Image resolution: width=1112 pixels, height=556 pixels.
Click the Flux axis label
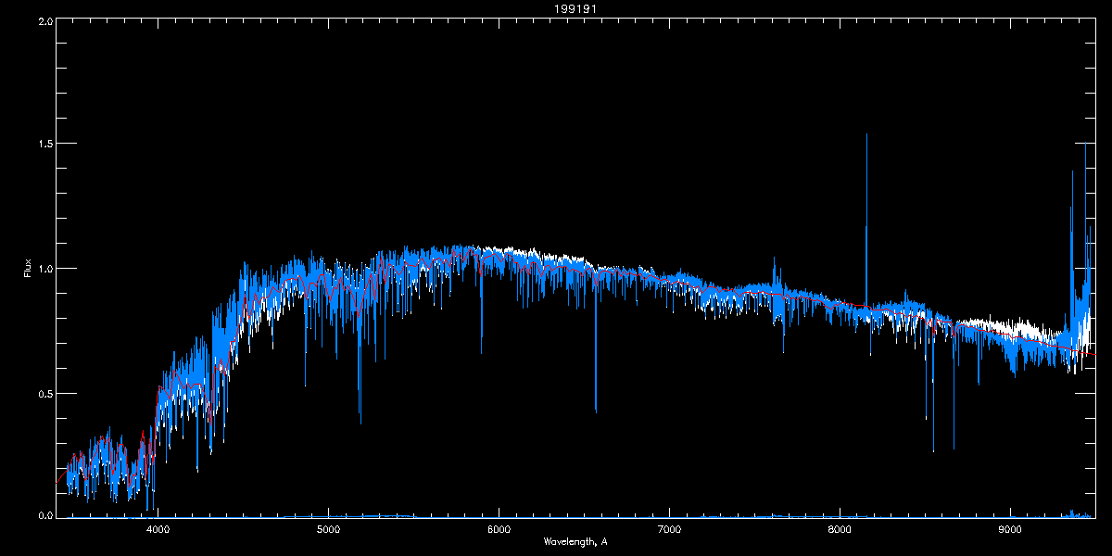point(28,268)
